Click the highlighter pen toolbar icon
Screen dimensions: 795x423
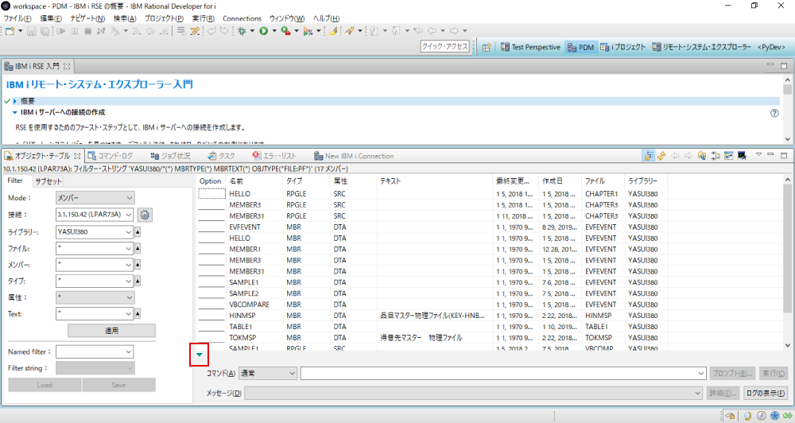(332, 31)
